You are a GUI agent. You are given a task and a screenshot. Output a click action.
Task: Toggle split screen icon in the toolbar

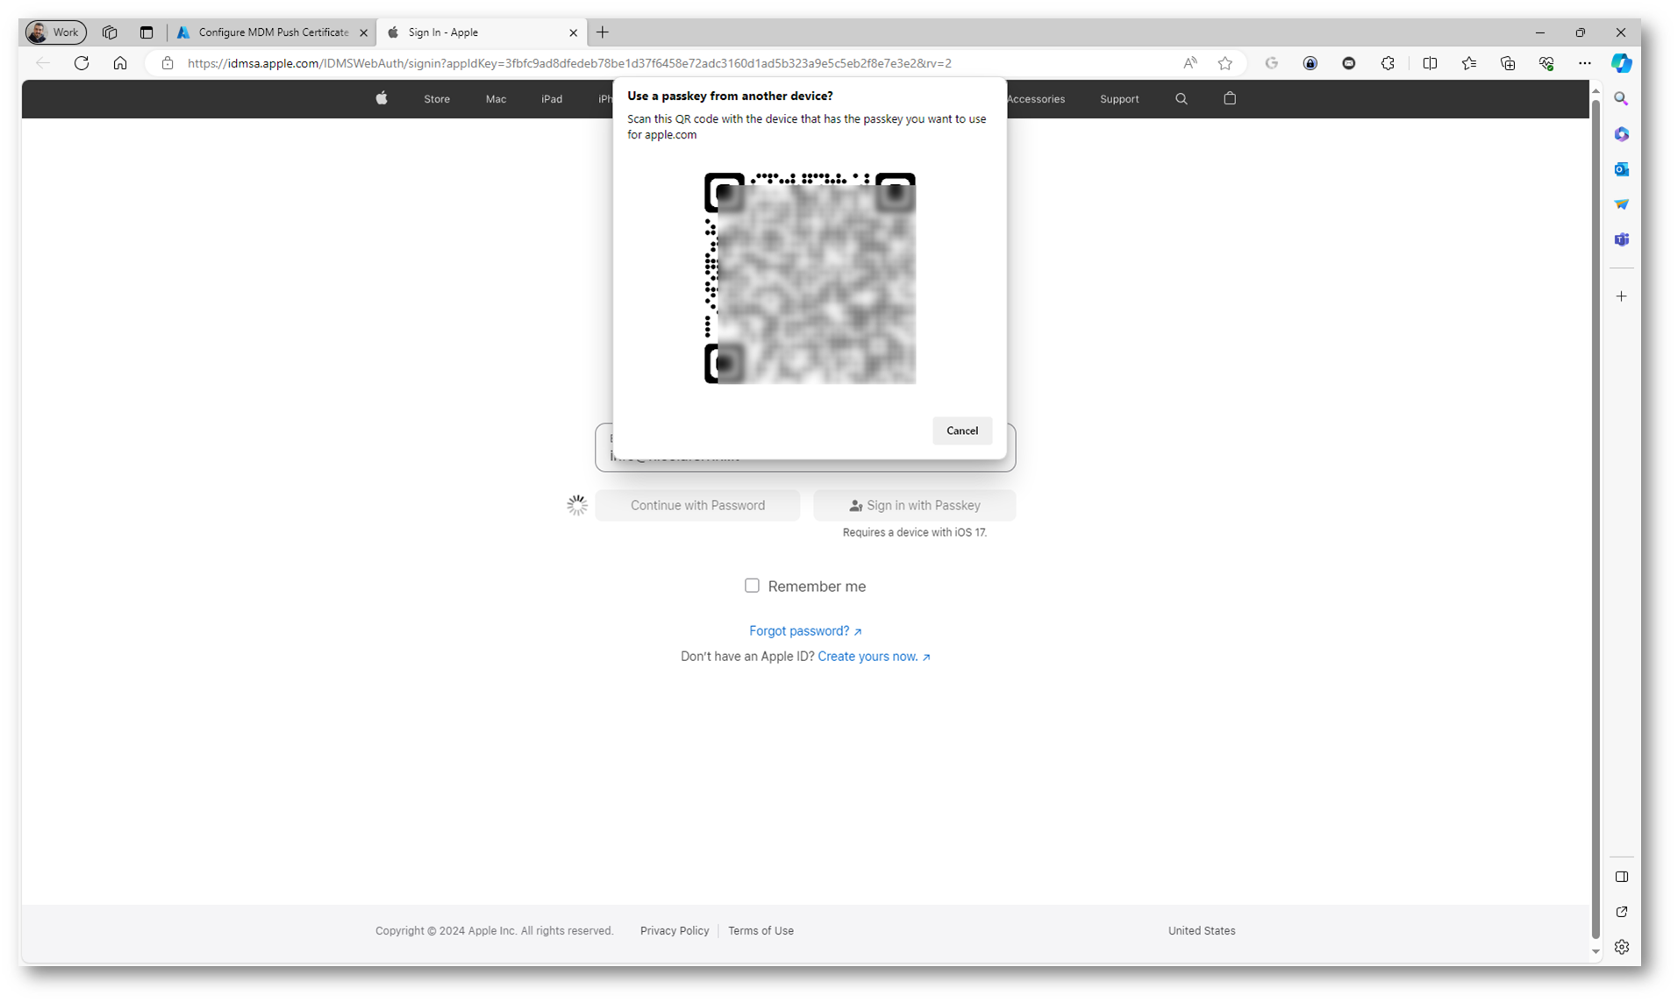point(1430,63)
